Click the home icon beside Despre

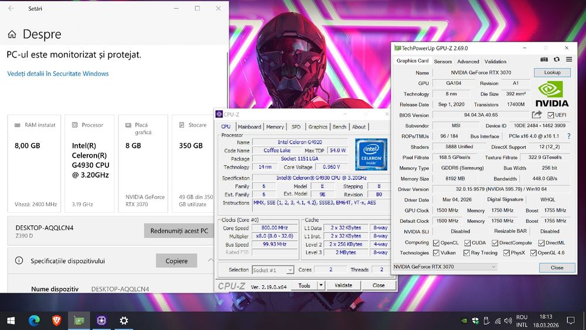click(x=12, y=35)
